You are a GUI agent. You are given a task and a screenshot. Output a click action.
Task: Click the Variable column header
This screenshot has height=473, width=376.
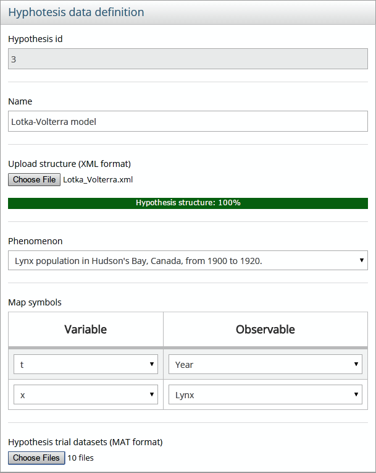[86, 330]
